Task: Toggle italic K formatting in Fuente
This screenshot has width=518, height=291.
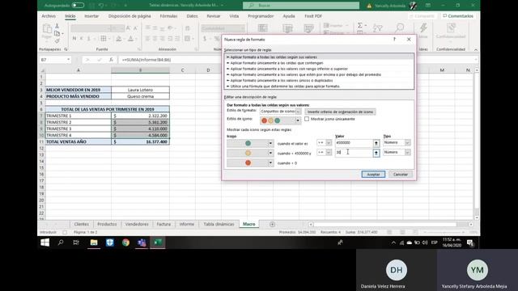Action: pos(81,39)
